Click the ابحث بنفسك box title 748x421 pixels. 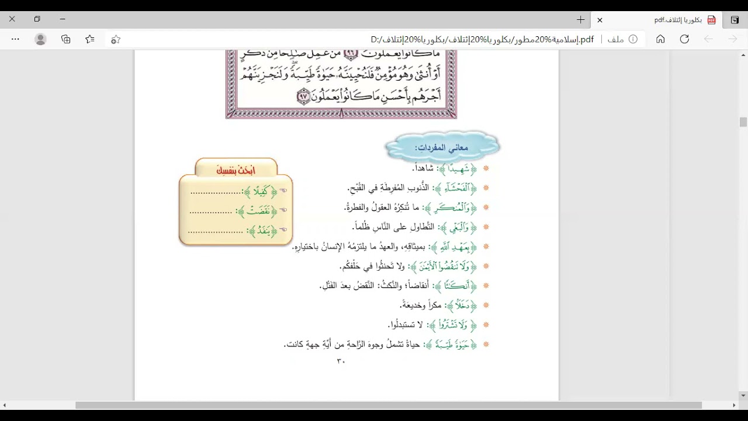click(x=236, y=170)
